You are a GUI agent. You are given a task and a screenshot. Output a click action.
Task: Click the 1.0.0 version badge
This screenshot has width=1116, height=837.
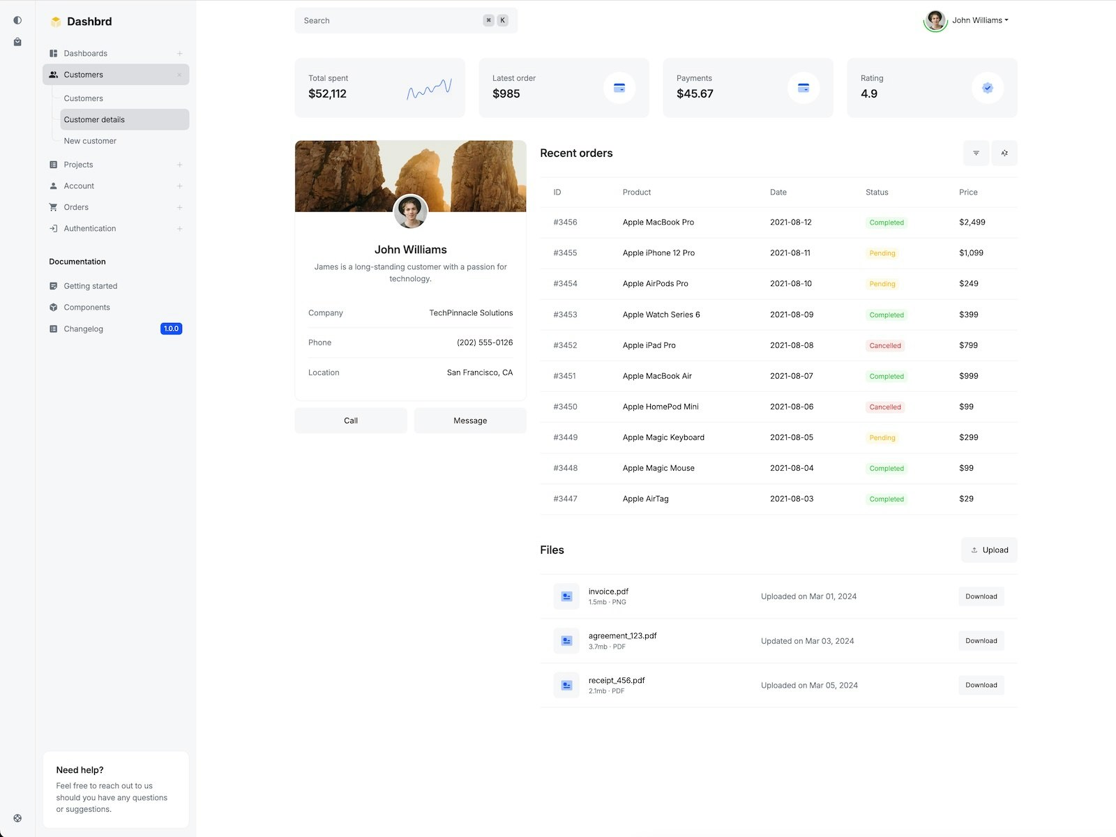point(171,329)
